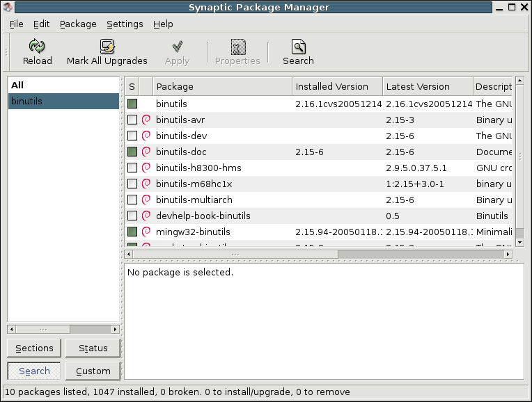Sort by the Description column header
The image size is (532, 402).
[x=492, y=86]
